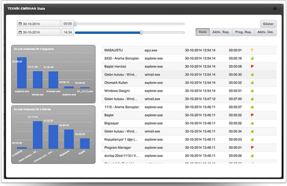Click thumbs-up icon on Otomatik Kullan row
Screen dimensions: 287x186
[252, 83]
